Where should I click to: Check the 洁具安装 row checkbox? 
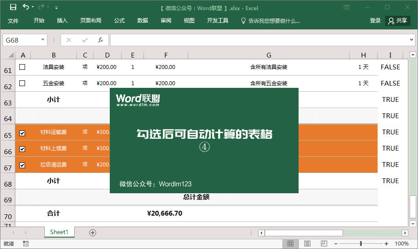[x=22, y=67]
